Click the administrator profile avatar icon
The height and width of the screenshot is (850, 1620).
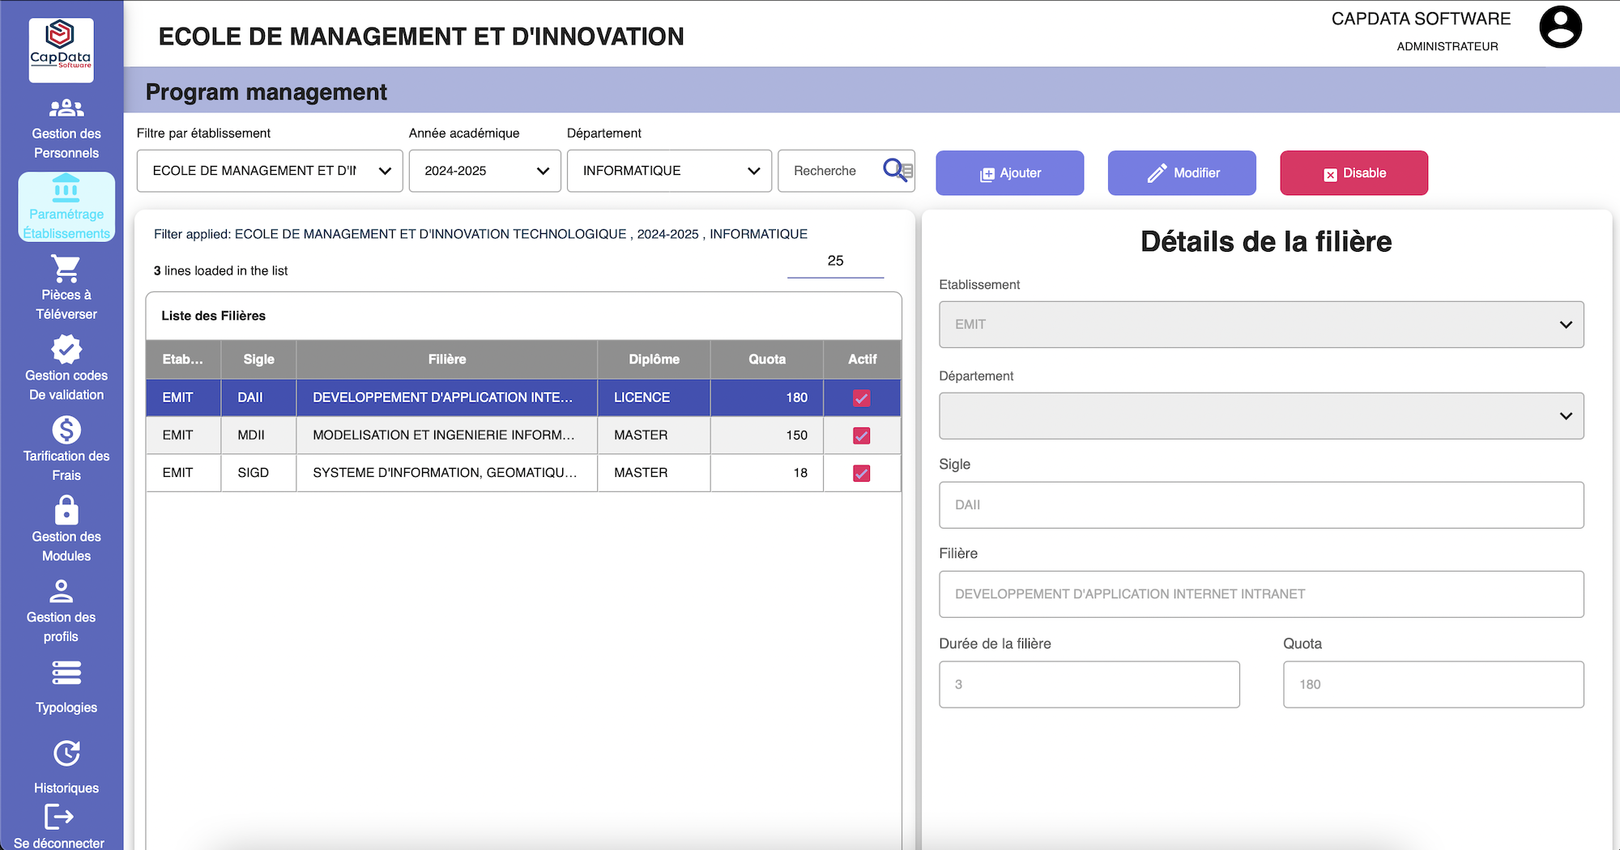[1560, 27]
